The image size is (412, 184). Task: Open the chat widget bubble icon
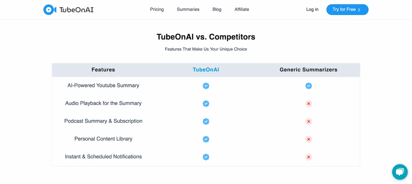400,172
